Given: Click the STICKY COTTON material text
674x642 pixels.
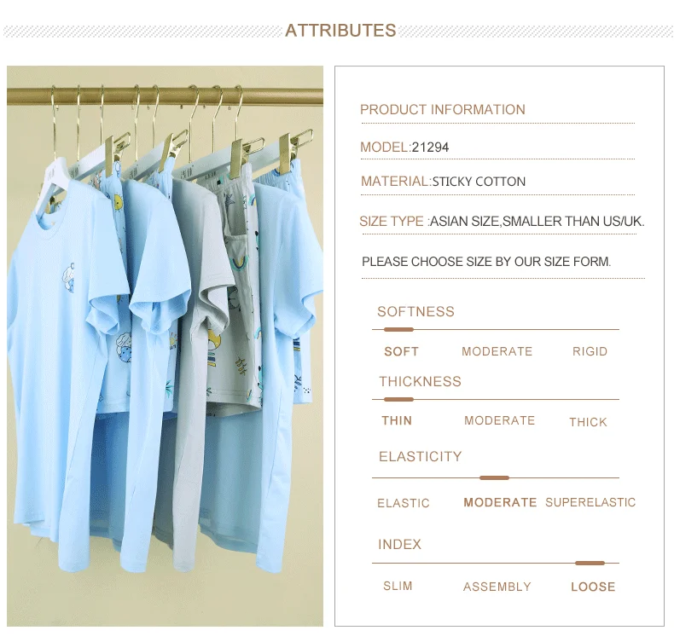Looking at the screenshot, I should [479, 182].
